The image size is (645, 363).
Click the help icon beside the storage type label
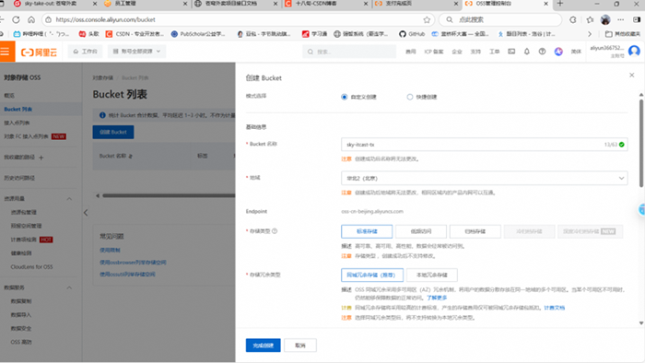[275, 231]
